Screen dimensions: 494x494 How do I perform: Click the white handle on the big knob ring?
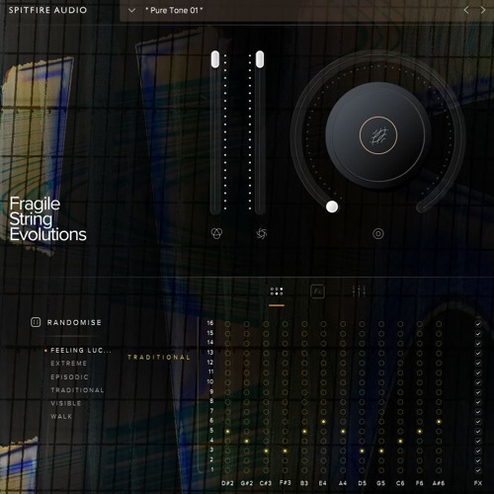coord(332,206)
